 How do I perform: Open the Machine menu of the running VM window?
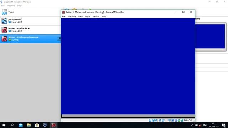click(x=72, y=17)
